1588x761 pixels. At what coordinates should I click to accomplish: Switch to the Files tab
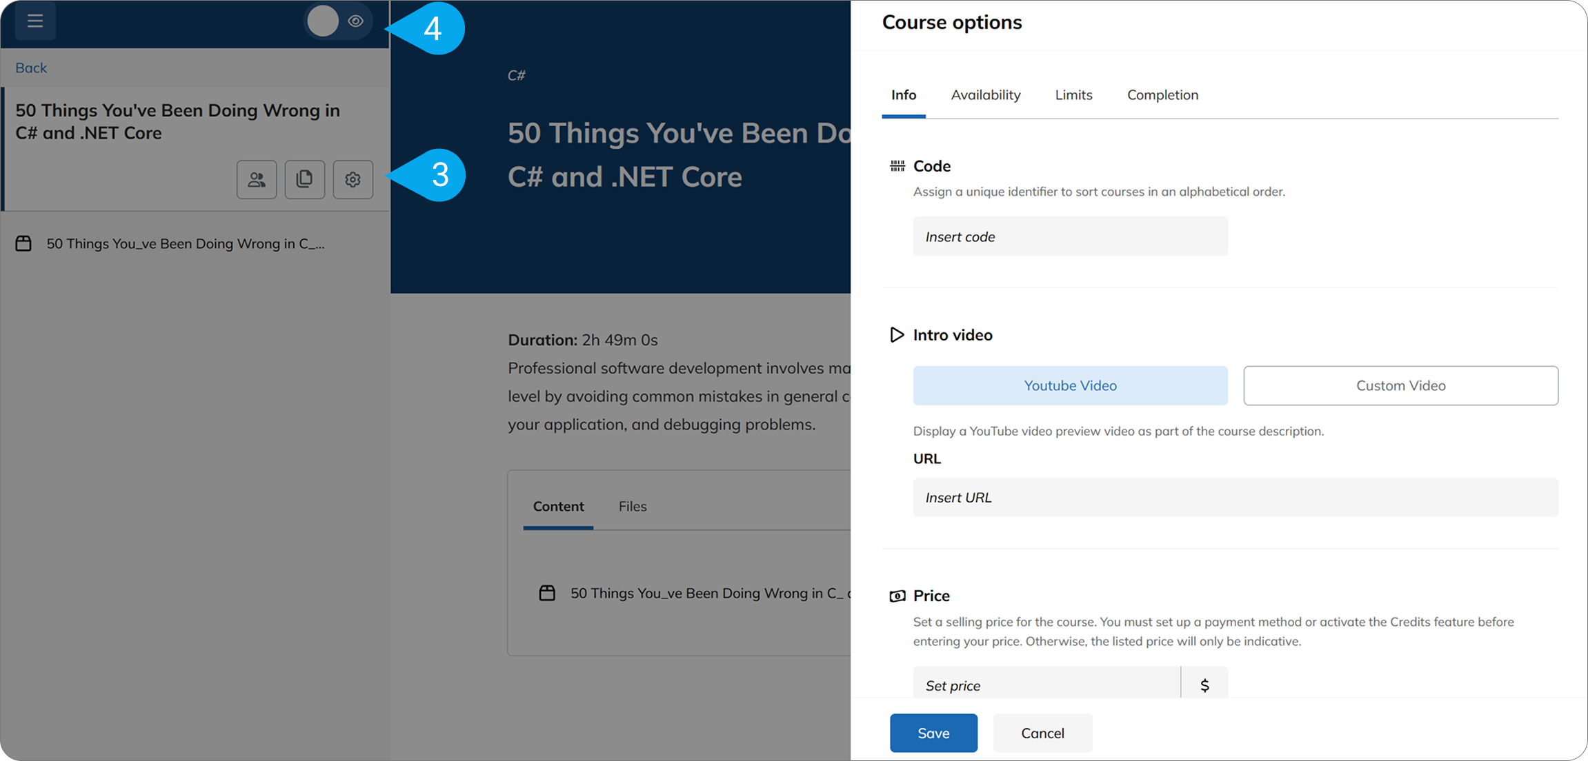[633, 506]
